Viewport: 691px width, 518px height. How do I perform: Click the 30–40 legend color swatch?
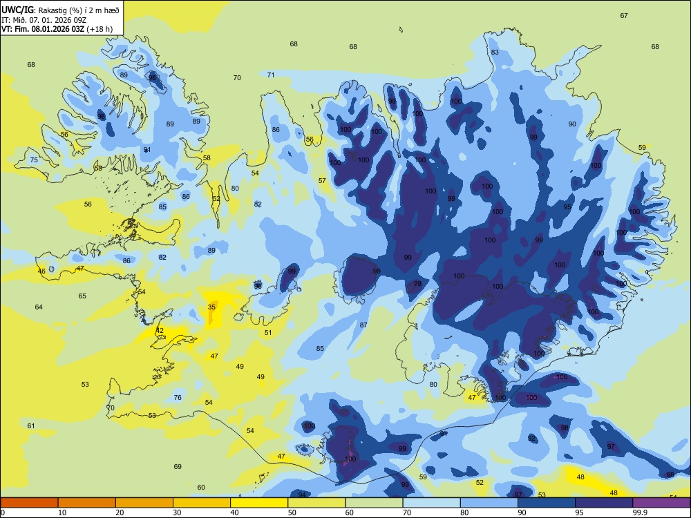[x=202, y=503]
